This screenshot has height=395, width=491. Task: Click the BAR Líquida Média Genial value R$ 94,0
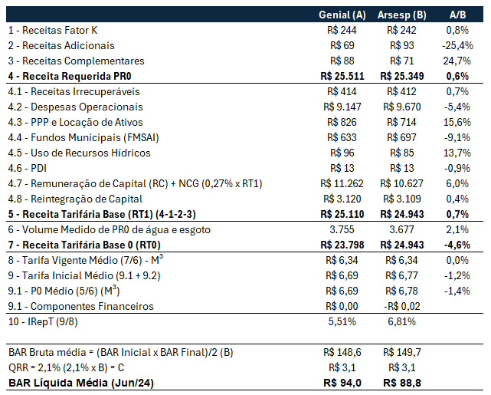coord(342,383)
